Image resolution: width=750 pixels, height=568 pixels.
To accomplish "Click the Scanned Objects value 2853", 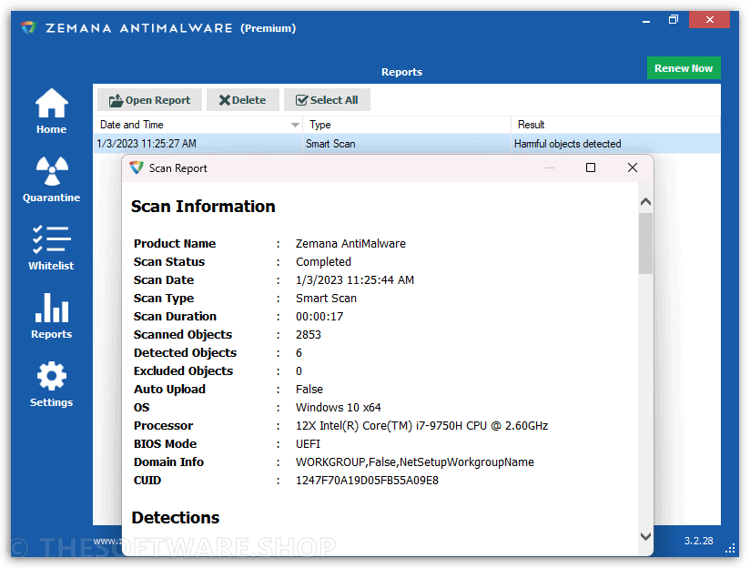I will point(309,334).
